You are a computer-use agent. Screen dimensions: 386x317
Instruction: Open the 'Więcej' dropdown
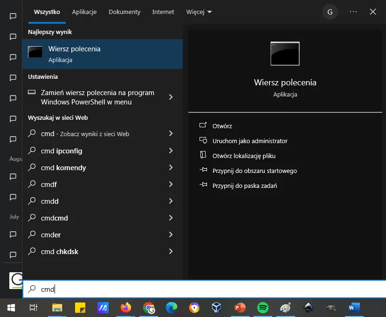tap(199, 12)
